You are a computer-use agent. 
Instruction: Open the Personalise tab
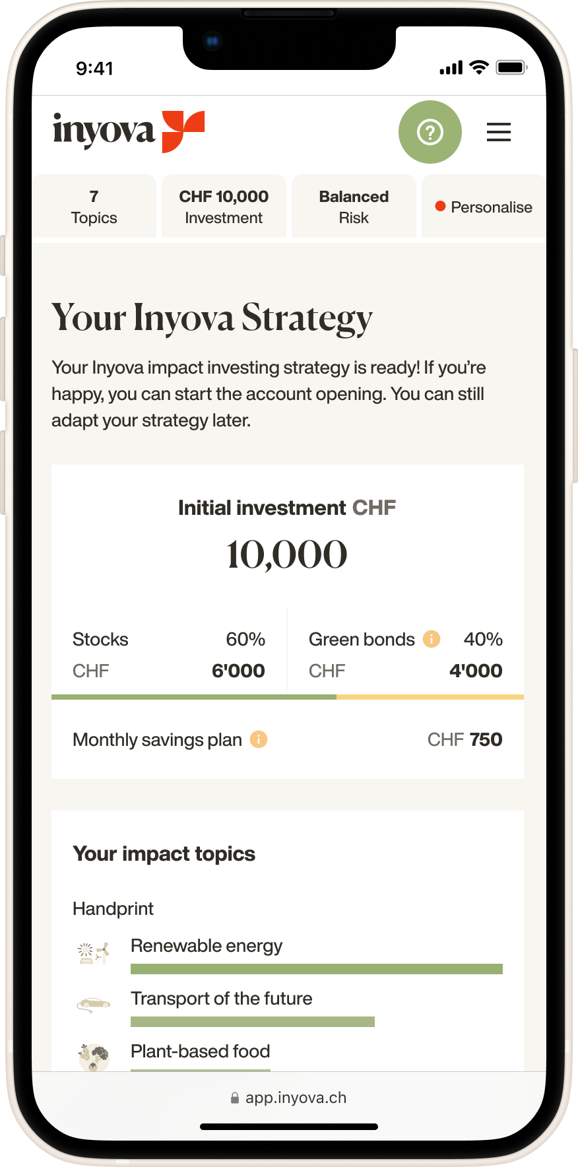(x=484, y=207)
